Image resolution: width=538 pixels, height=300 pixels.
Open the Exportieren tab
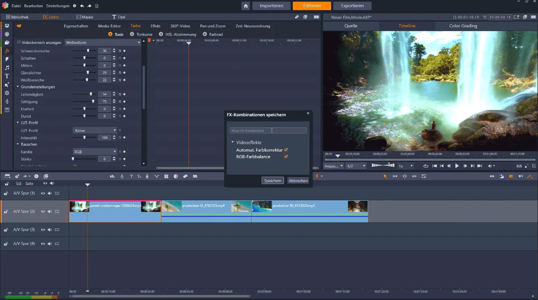[x=352, y=6]
